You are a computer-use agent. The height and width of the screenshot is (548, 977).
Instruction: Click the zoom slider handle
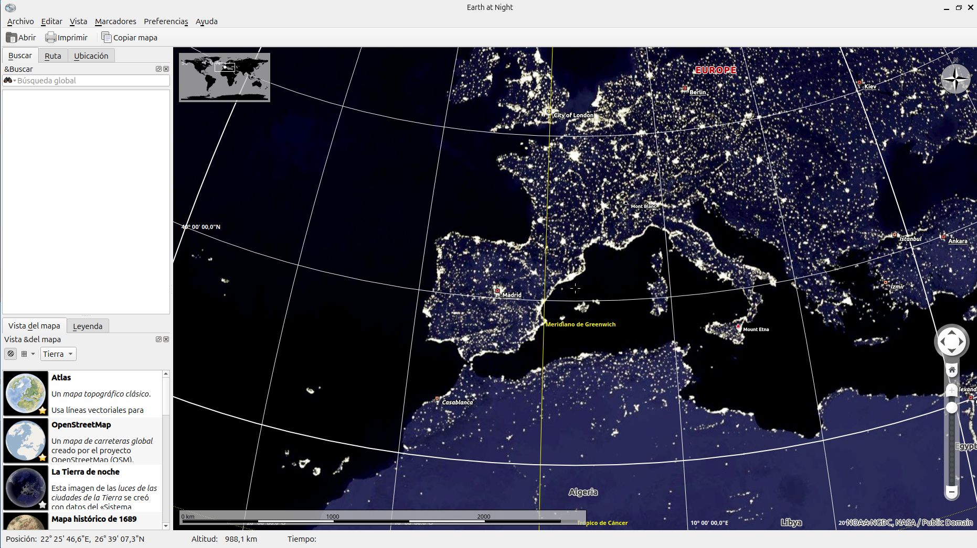pyautogui.click(x=951, y=408)
